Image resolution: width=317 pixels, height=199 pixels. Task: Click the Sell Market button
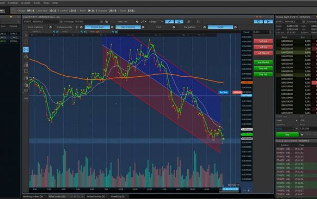pyautogui.click(x=263, y=53)
